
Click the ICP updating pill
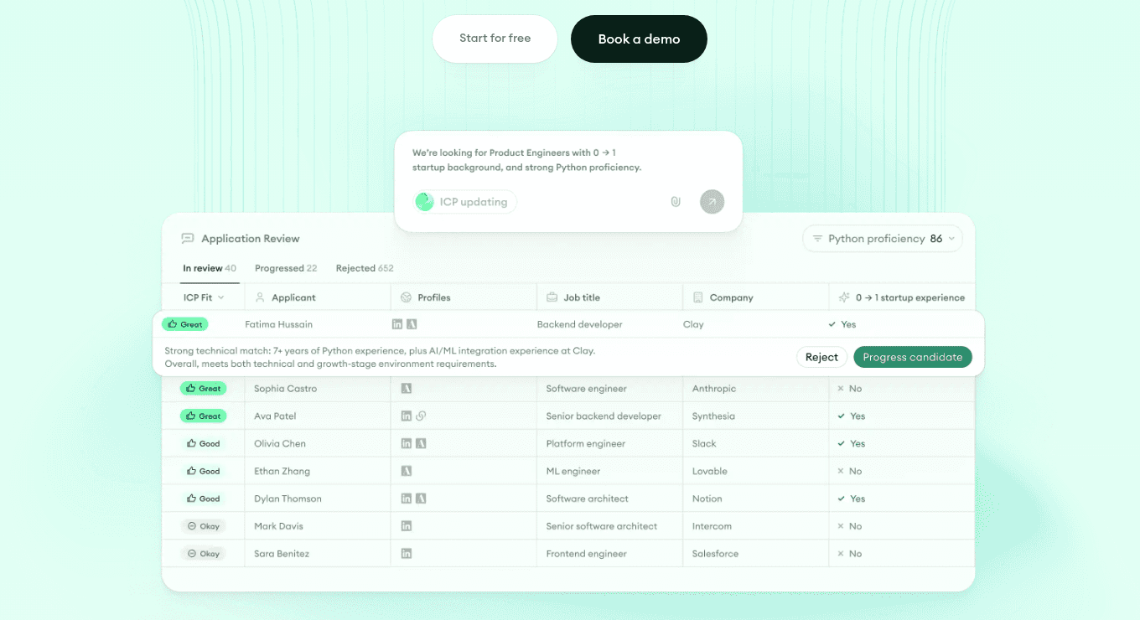click(x=465, y=202)
